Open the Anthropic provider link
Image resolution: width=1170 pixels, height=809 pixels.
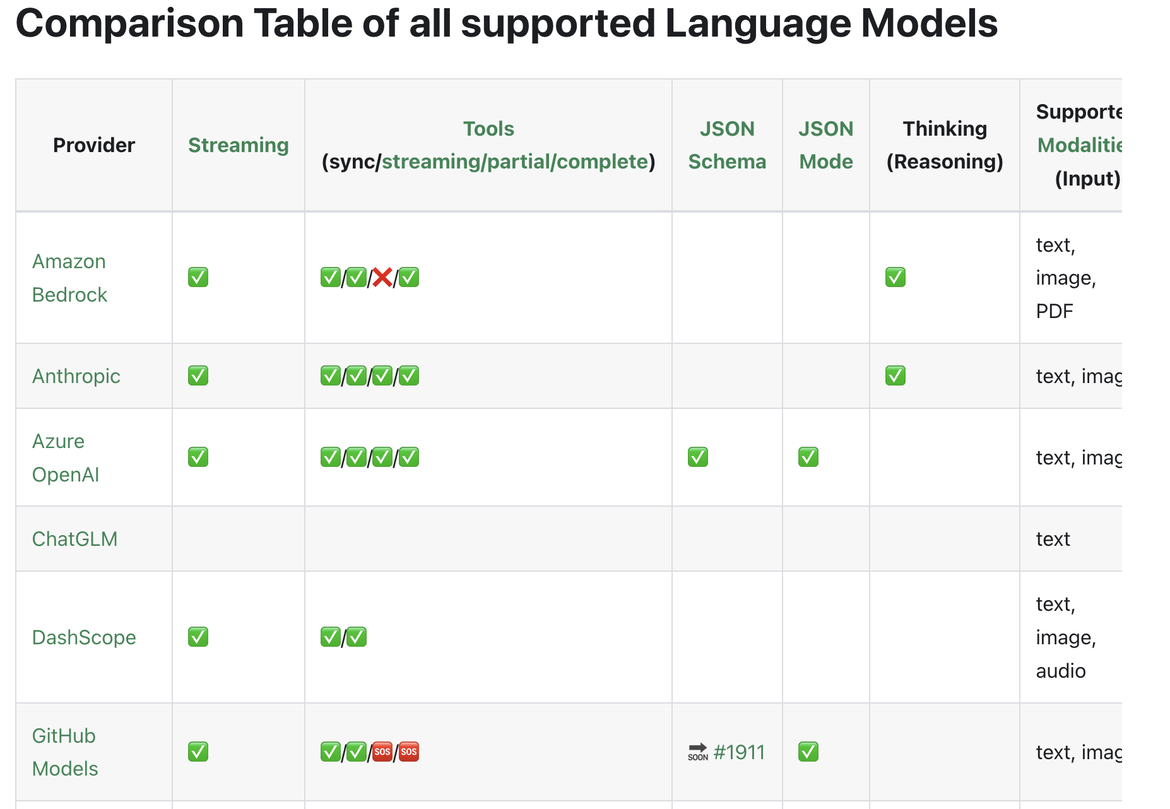click(76, 376)
